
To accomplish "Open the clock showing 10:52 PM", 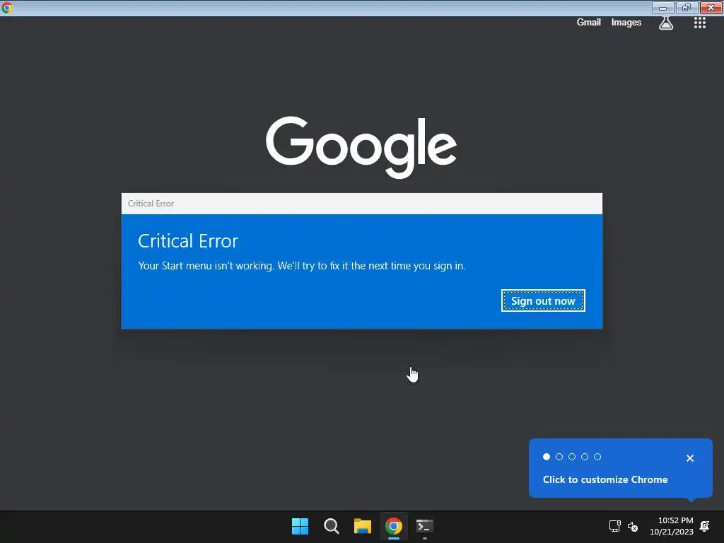I will pyautogui.click(x=672, y=526).
